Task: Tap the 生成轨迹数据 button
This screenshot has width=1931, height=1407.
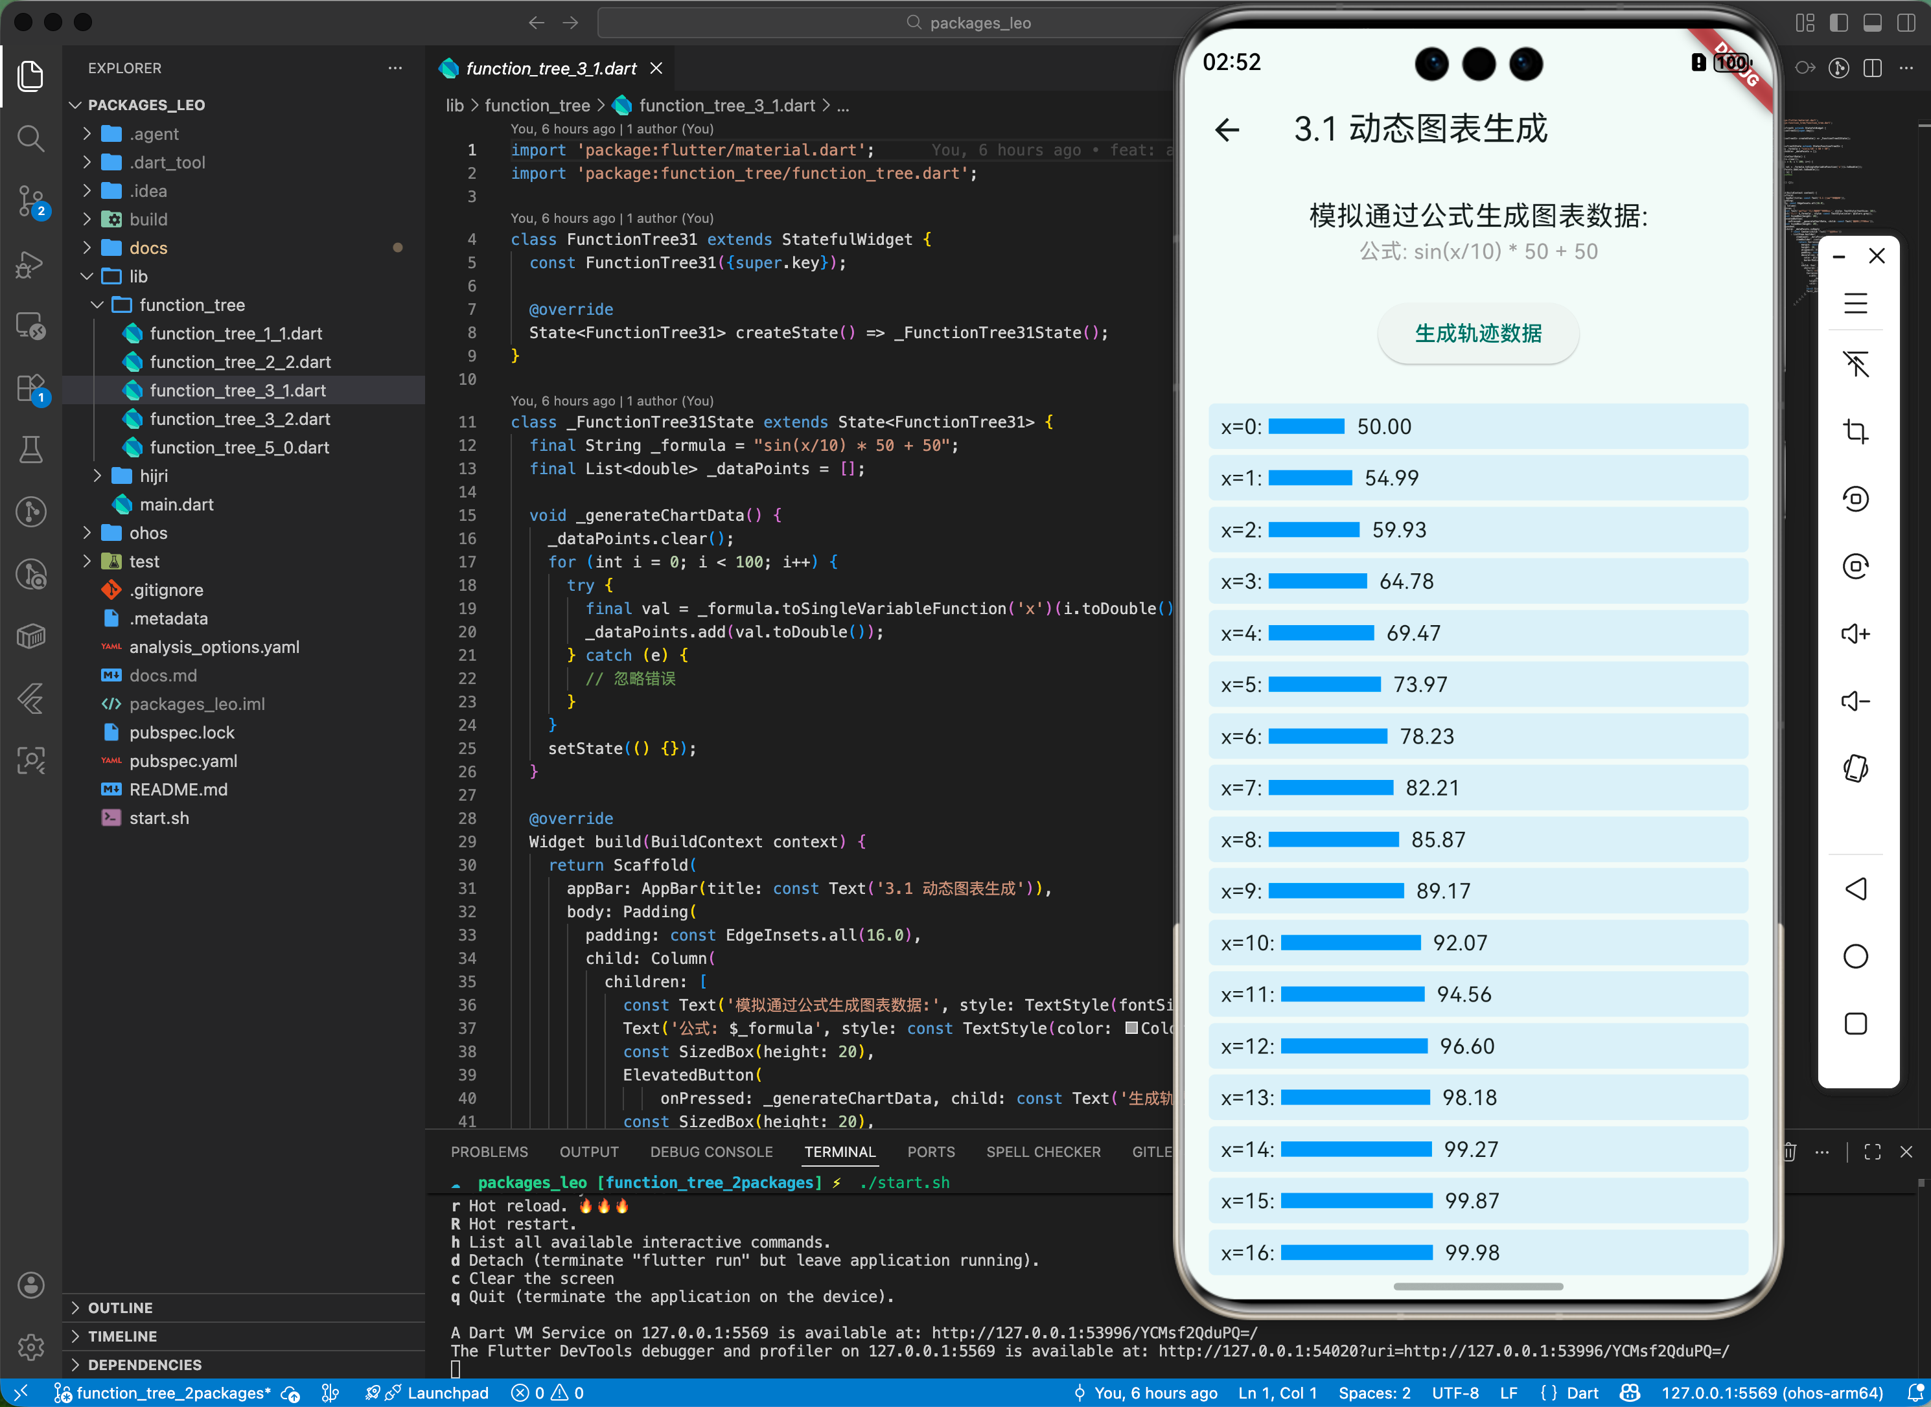Action: pyautogui.click(x=1478, y=333)
